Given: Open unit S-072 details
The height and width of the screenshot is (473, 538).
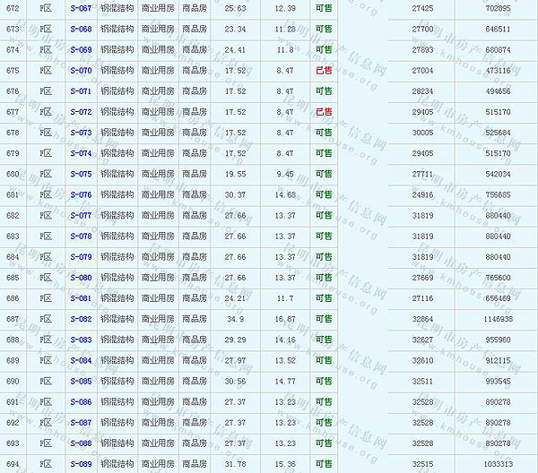Looking at the screenshot, I should [x=81, y=112].
